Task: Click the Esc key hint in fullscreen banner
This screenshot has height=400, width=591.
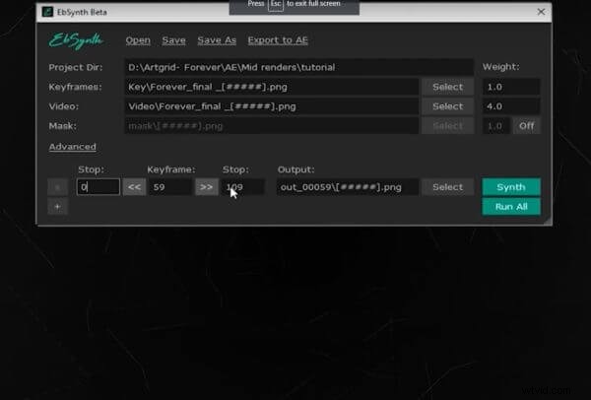Action: coord(276,4)
